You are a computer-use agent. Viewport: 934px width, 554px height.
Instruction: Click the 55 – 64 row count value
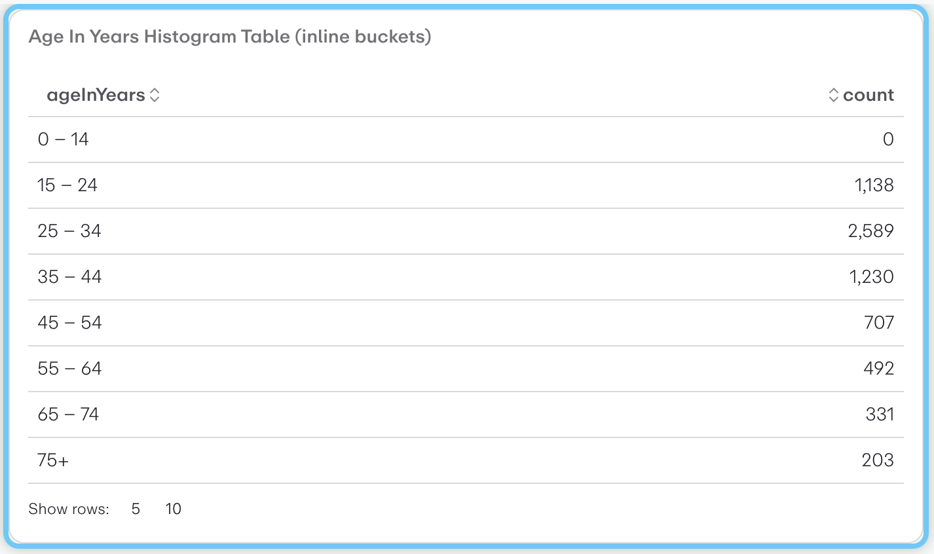click(x=878, y=368)
